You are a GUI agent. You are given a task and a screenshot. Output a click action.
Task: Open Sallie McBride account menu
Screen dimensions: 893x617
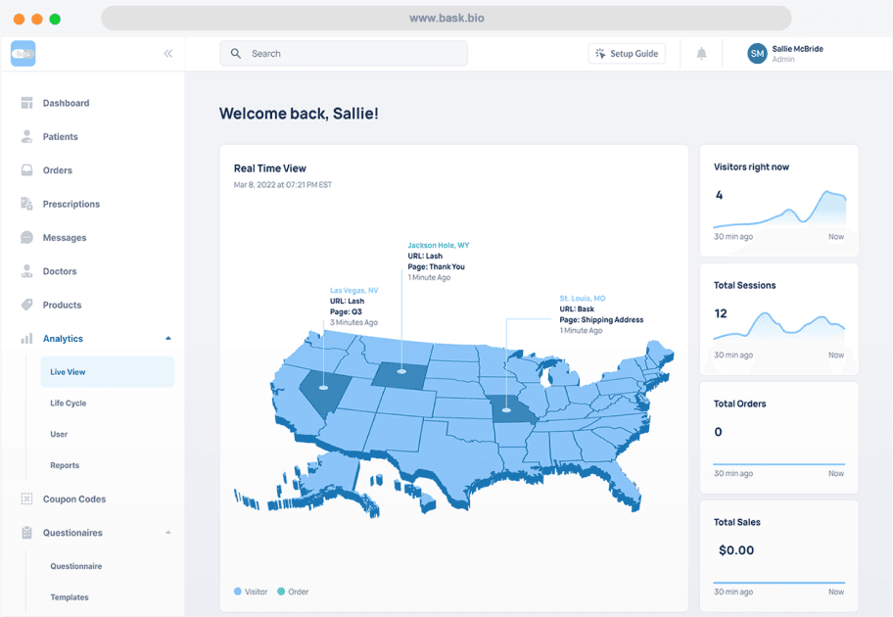pos(785,54)
